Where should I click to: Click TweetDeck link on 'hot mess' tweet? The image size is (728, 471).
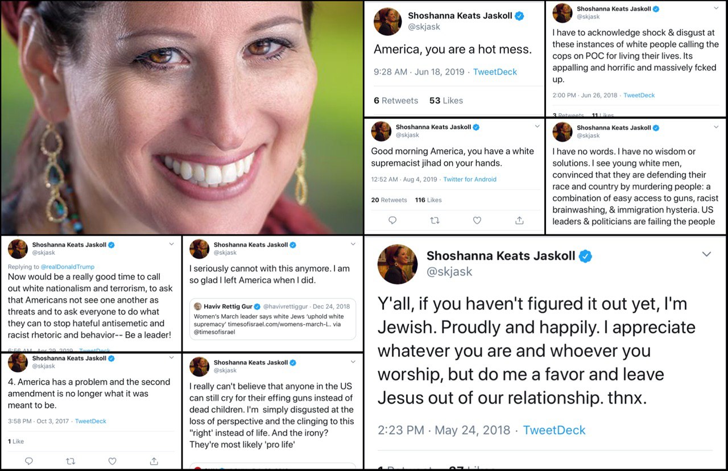pyautogui.click(x=495, y=72)
